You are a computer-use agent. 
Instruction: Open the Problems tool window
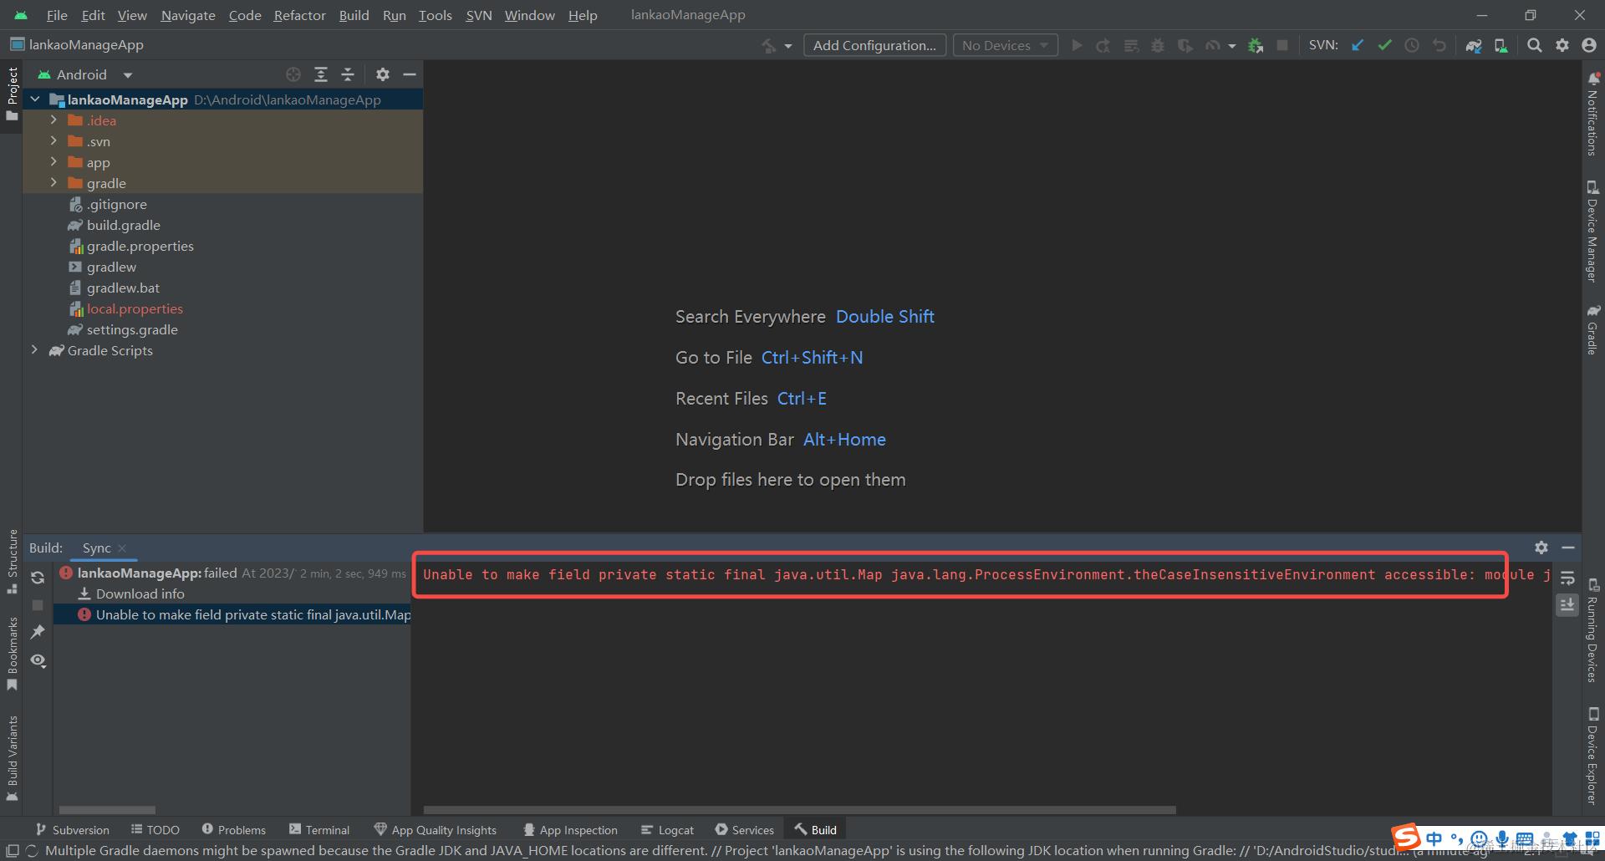234,830
